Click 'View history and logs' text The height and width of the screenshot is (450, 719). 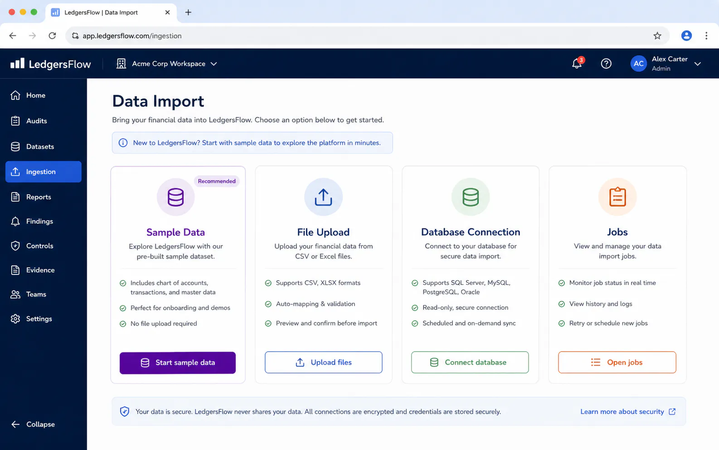[601, 304]
